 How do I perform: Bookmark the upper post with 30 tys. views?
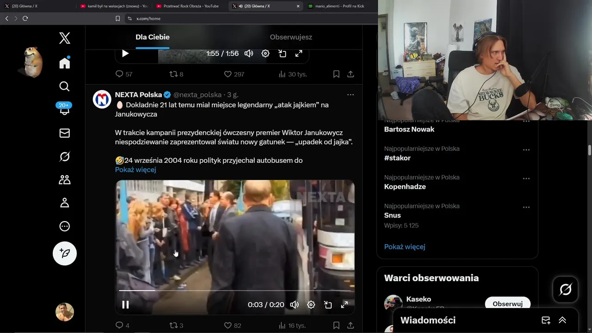pos(336,74)
